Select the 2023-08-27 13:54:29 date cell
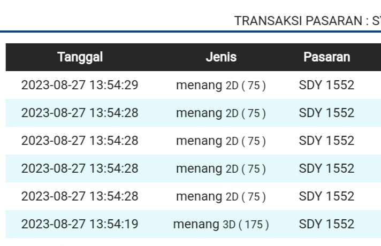 pyautogui.click(x=80, y=85)
